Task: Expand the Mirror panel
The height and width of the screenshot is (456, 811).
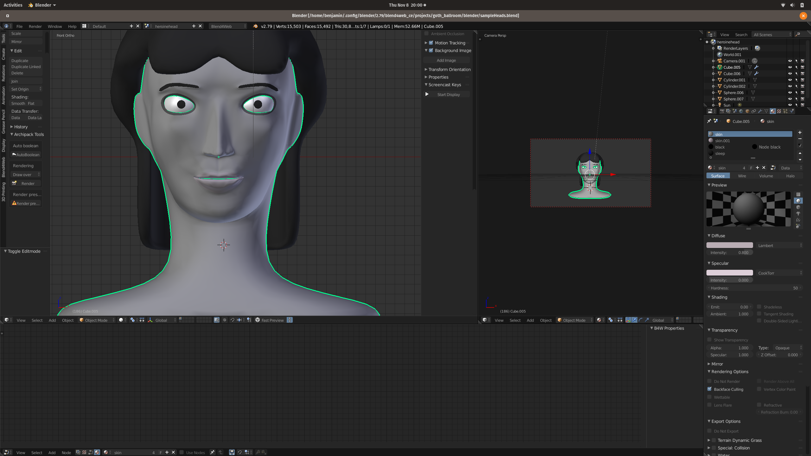Action: pyautogui.click(x=717, y=364)
